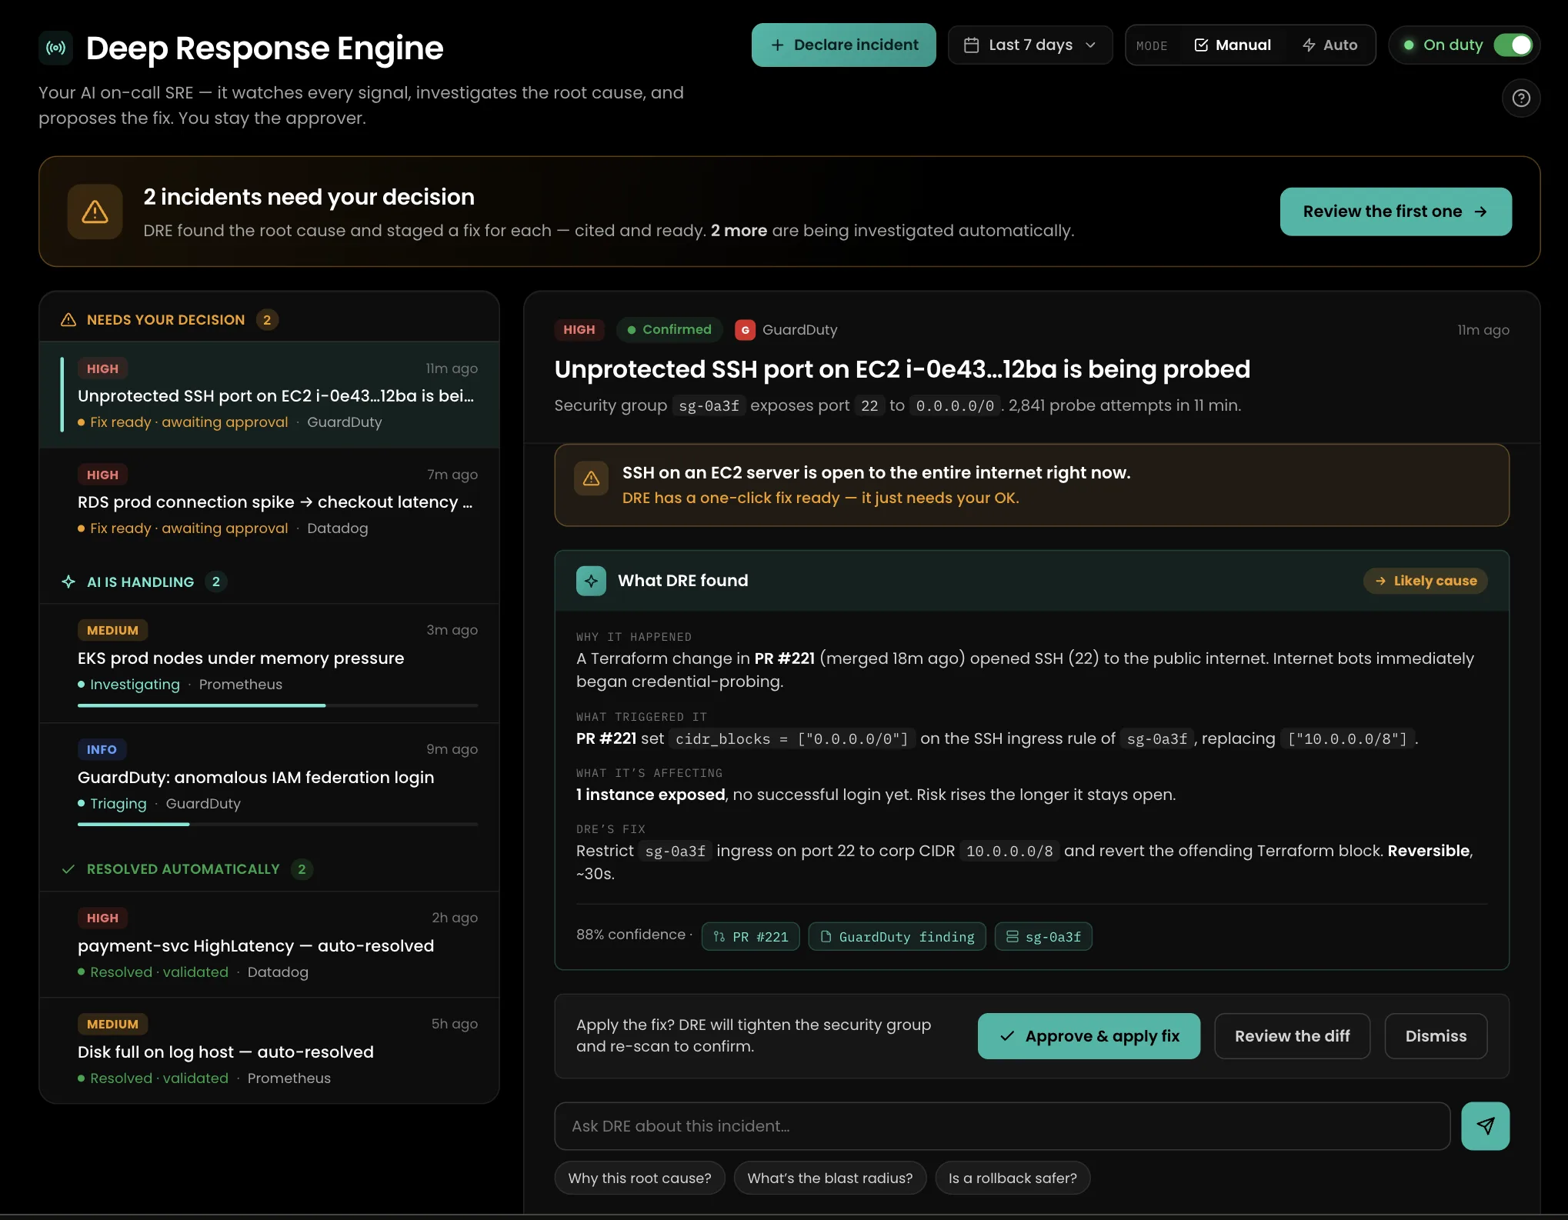Screen dimensions: 1568x1220
Task: Click the warning triangle icon in the incidents banner
Action: pos(95,212)
